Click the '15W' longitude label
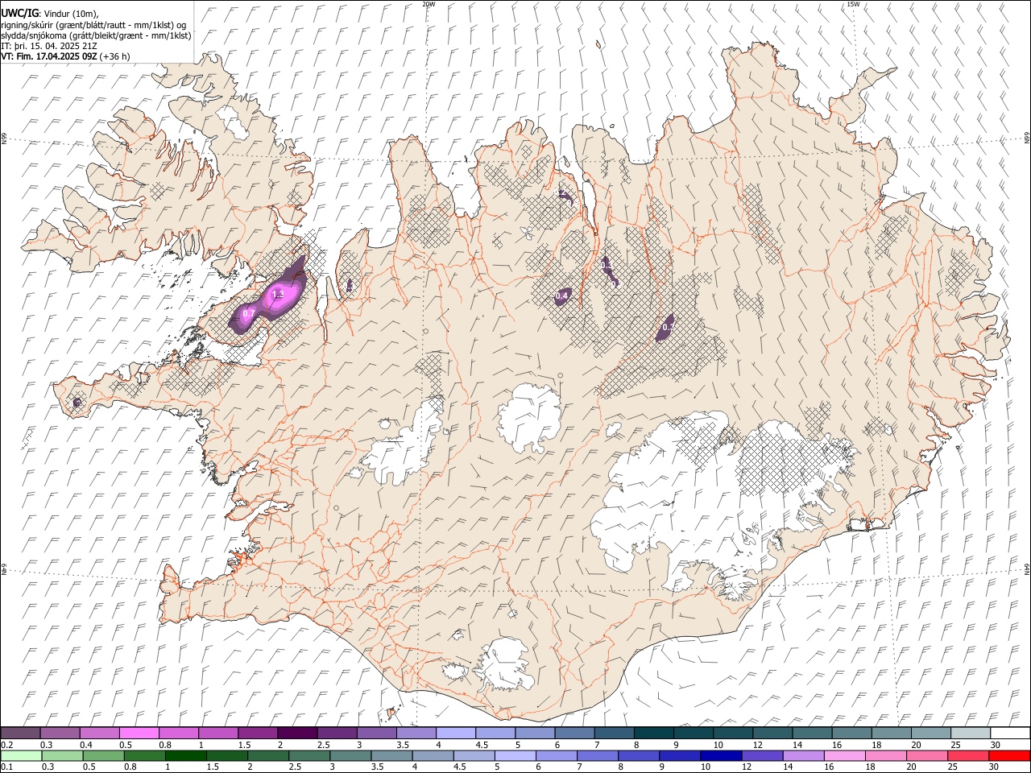Viewport: 1031px width, 773px height. tap(853, 4)
